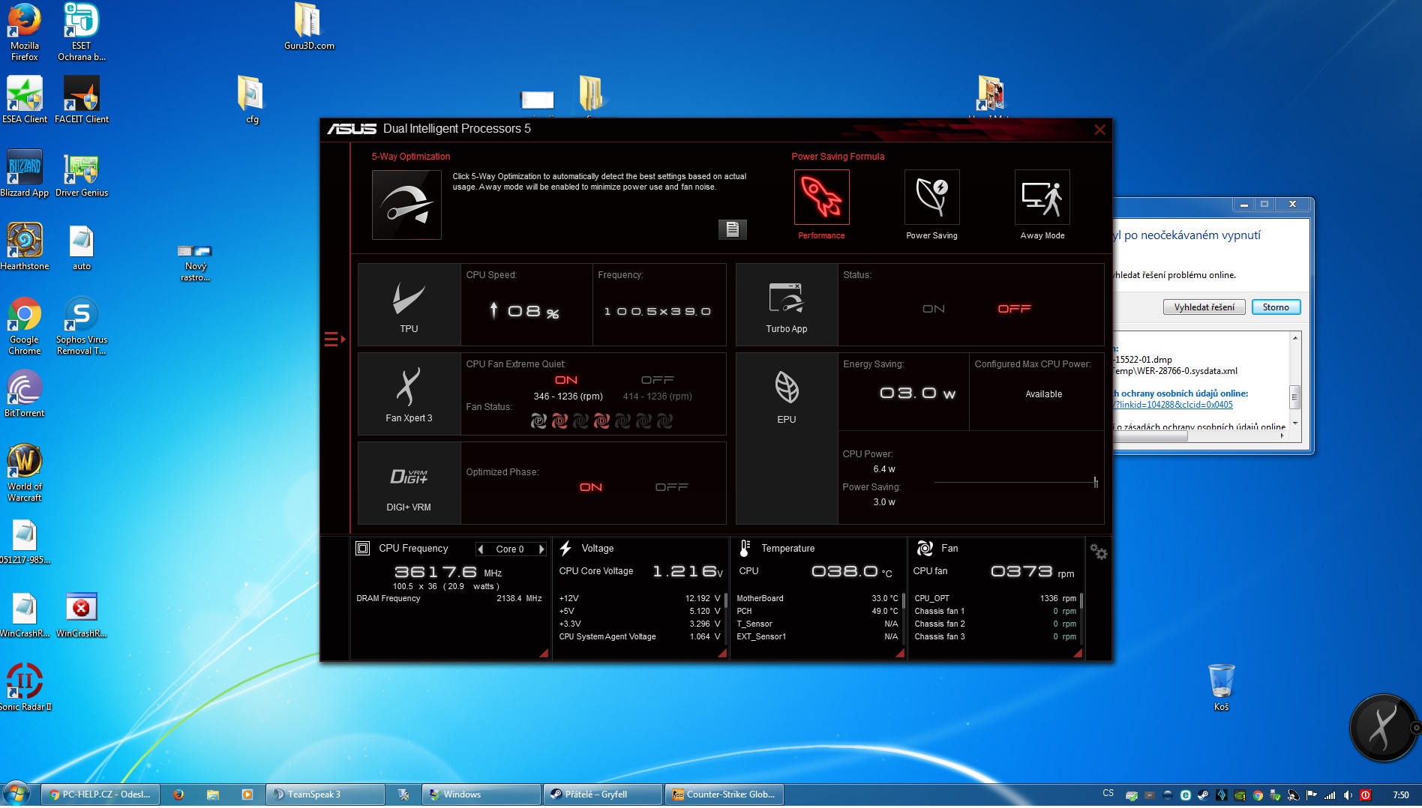Open the TPU panel
The image size is (1422, 808).
tap(409, 304)
